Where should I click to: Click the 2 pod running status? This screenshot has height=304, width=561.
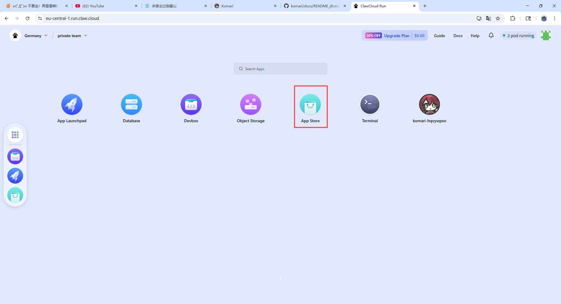(518, 36)
